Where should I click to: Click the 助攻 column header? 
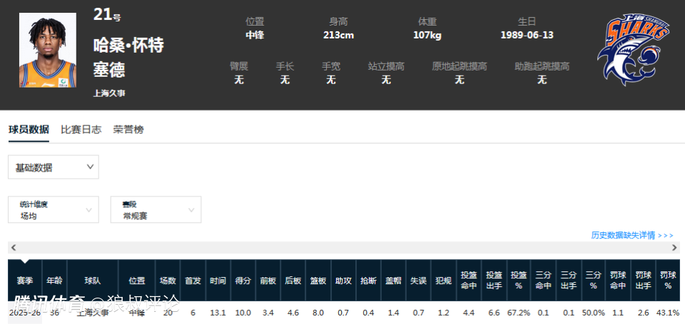pyautogui.click(x=343, y=281)
